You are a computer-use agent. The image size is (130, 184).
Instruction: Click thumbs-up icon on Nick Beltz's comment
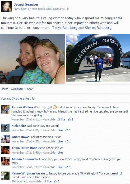click(67, 130)
